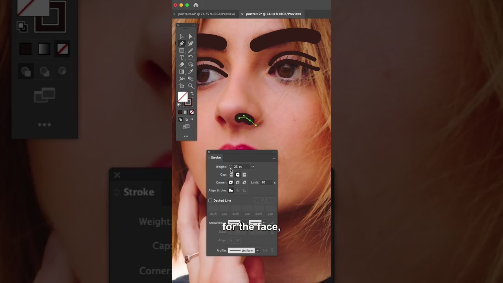The image size is (503, 283).
Task: Reset to default fill and stroke
Action: pyautogui.click(x=179, y=105)
